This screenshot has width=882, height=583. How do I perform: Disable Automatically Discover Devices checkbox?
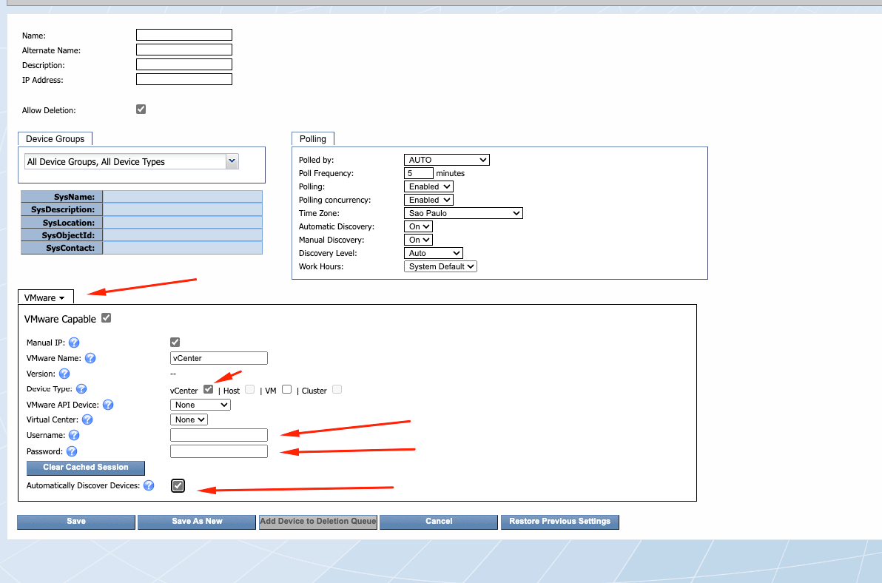point(178,485)
